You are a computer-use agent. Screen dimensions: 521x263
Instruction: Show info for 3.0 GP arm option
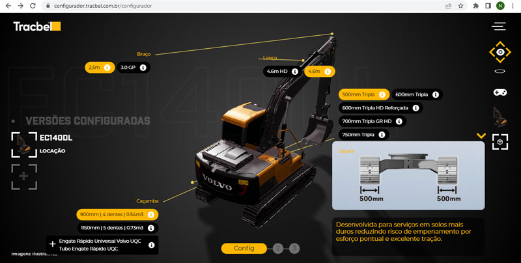pyautogui.click(x=143, y=68)
